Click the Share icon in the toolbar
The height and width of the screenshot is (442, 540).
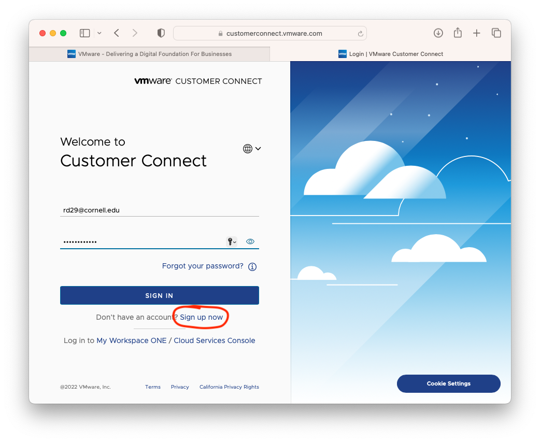[458, 33]
